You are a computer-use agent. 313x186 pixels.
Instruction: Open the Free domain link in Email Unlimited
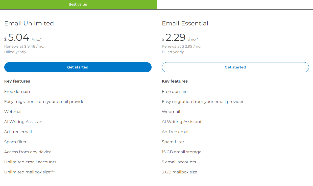click(17, 91)
